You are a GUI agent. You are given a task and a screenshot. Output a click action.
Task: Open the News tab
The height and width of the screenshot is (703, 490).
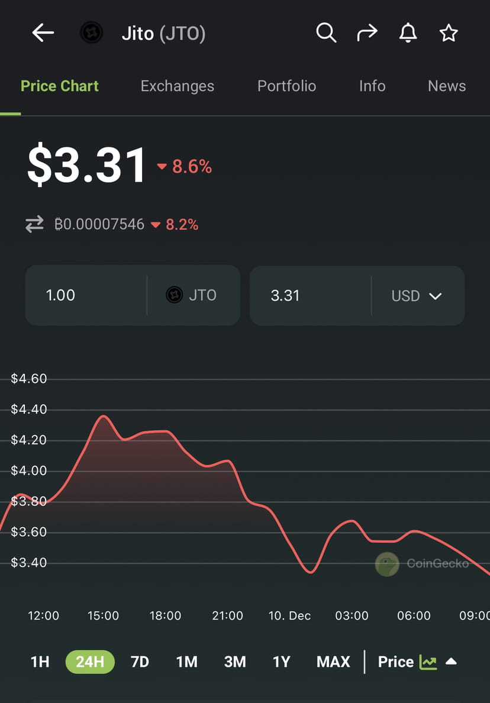[x=447, y=86]
